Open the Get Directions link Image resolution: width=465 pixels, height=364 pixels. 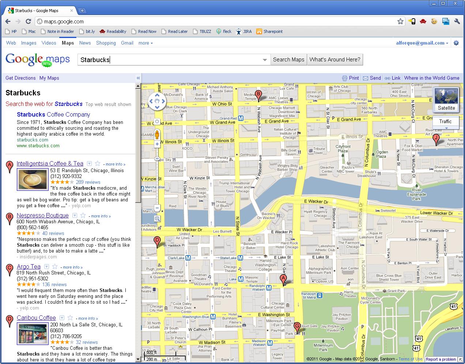point(20,78)
